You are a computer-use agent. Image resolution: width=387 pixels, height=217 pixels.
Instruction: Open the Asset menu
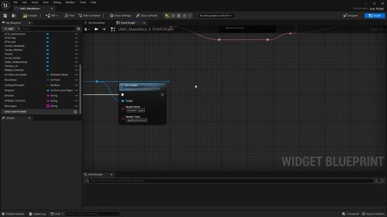click(x=35, y=2)
